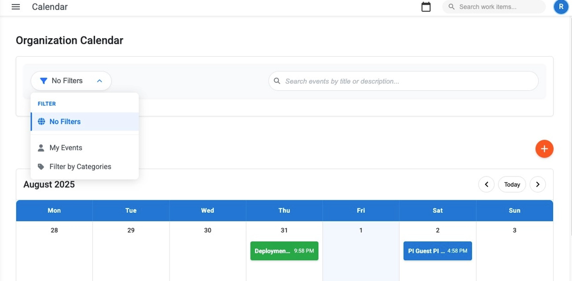Image resolution: width=572 pixels, height=281 pixels.
Task: Open the blue PI Guest event at 4:58 PM
Action: [x=437, y=251]
